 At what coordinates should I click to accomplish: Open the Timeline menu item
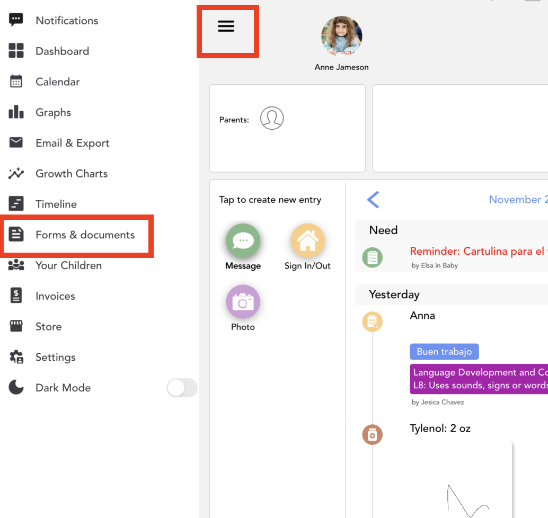click(56, 204)
